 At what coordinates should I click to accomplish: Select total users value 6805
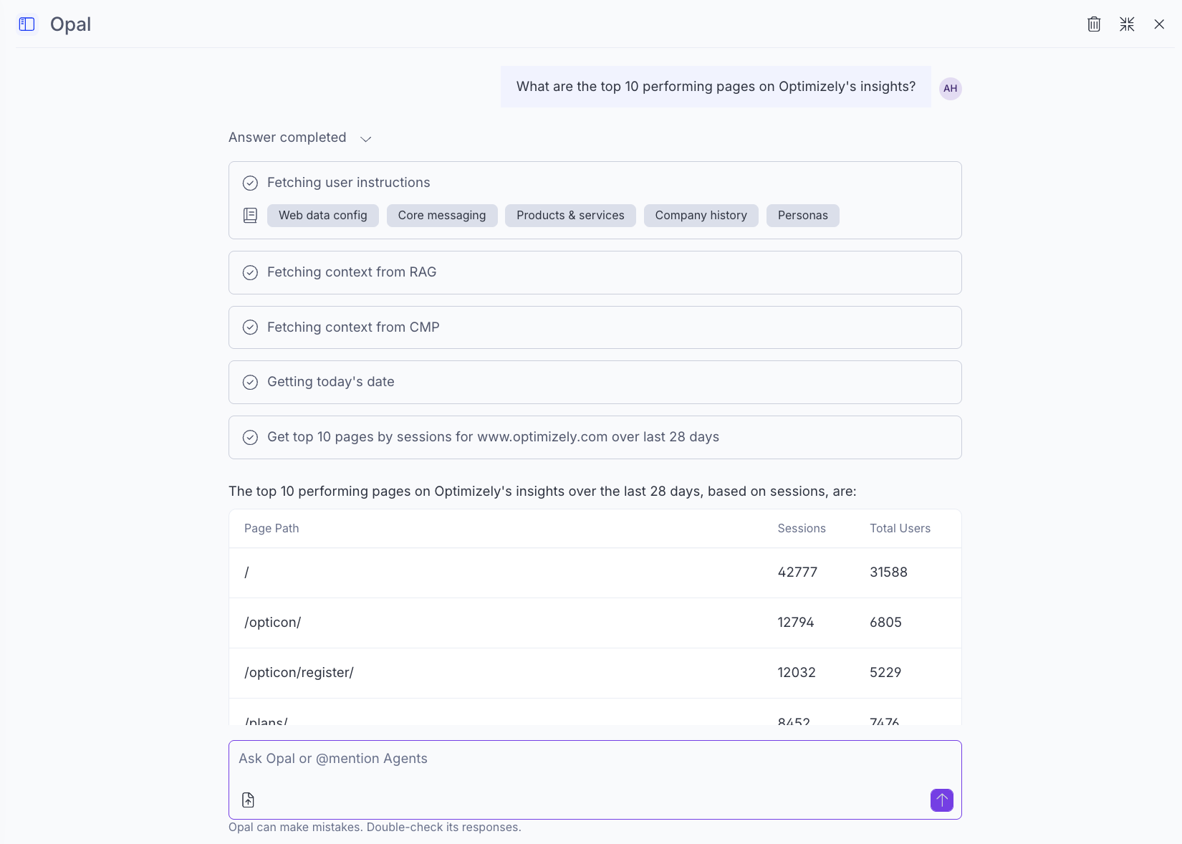(x=886, y=623)
